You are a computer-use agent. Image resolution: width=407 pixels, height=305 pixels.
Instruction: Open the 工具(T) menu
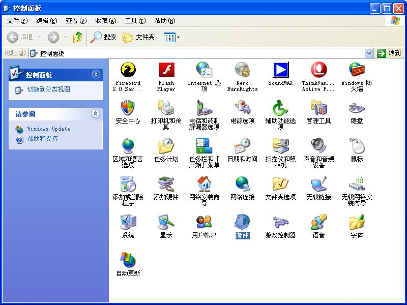click(135, 21)
